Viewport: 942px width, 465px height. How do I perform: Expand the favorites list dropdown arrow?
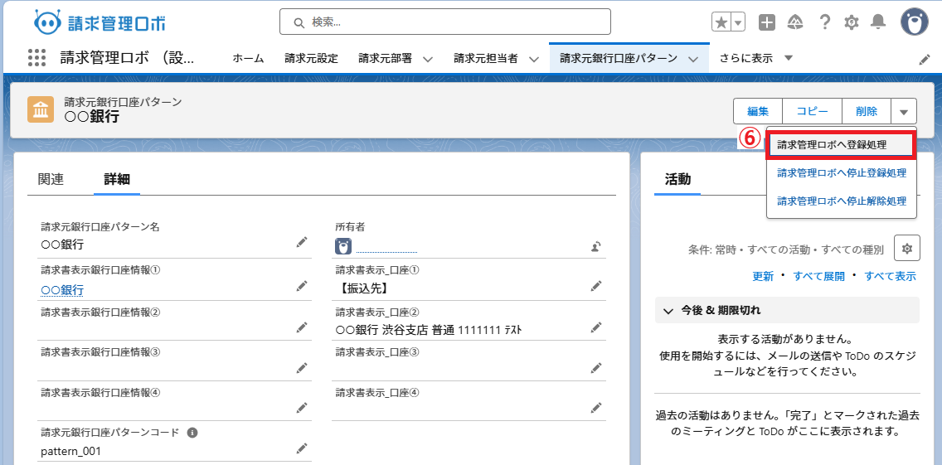pyautogui.click(x=738, y=22)
